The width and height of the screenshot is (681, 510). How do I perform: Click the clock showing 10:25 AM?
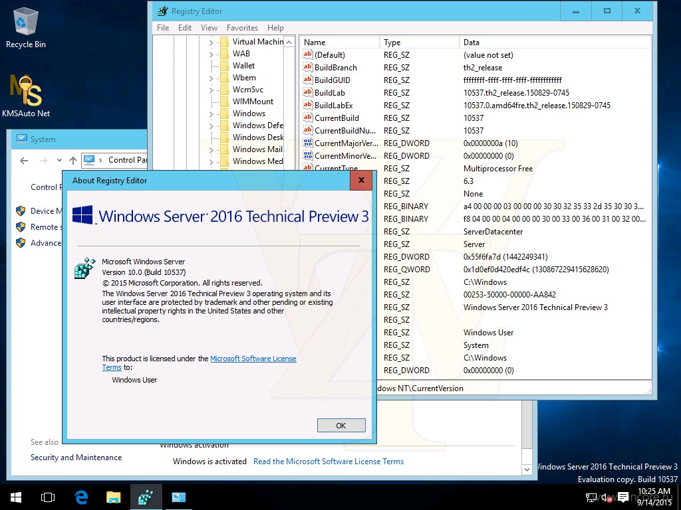(654, 491)
